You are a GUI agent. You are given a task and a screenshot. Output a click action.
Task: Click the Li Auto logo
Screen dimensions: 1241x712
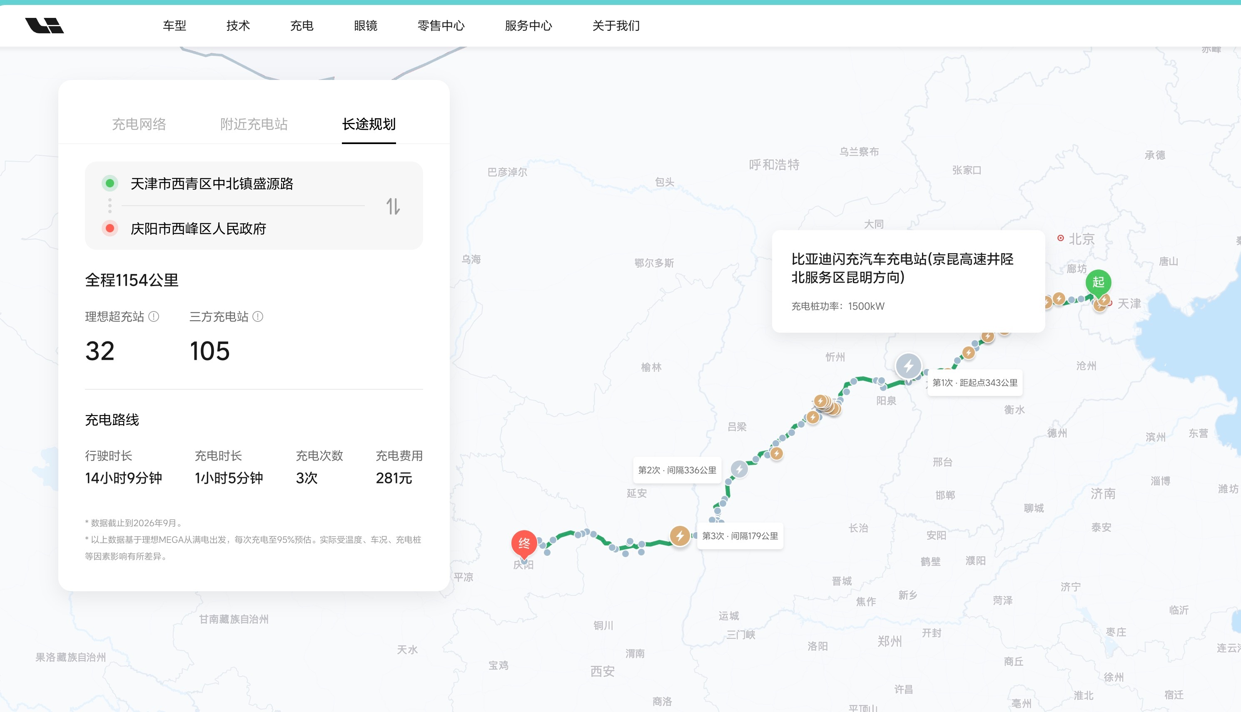point(45,25)
